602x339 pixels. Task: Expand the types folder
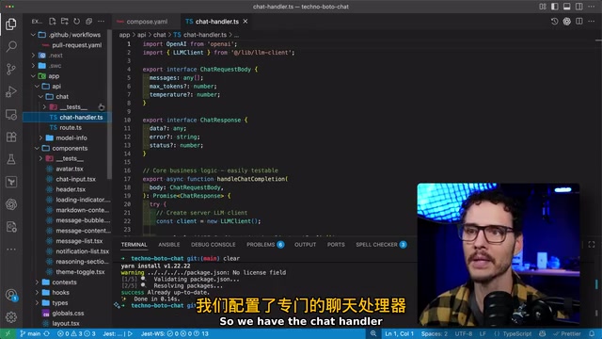click(x=37, y=303)
